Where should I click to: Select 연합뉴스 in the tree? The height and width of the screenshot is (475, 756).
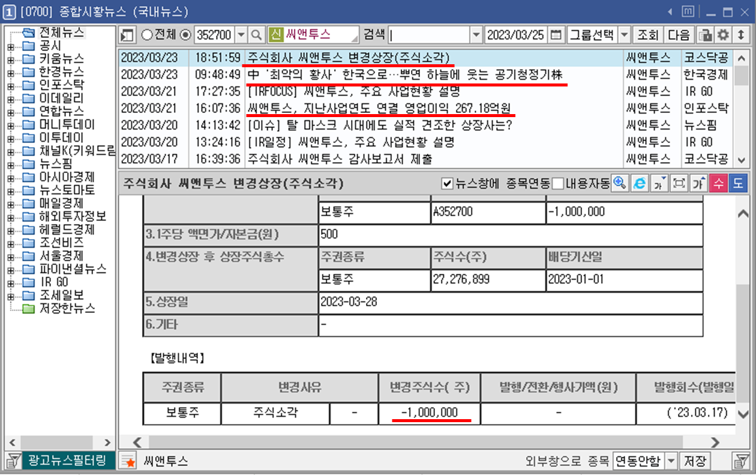click(x=62, y=112)
